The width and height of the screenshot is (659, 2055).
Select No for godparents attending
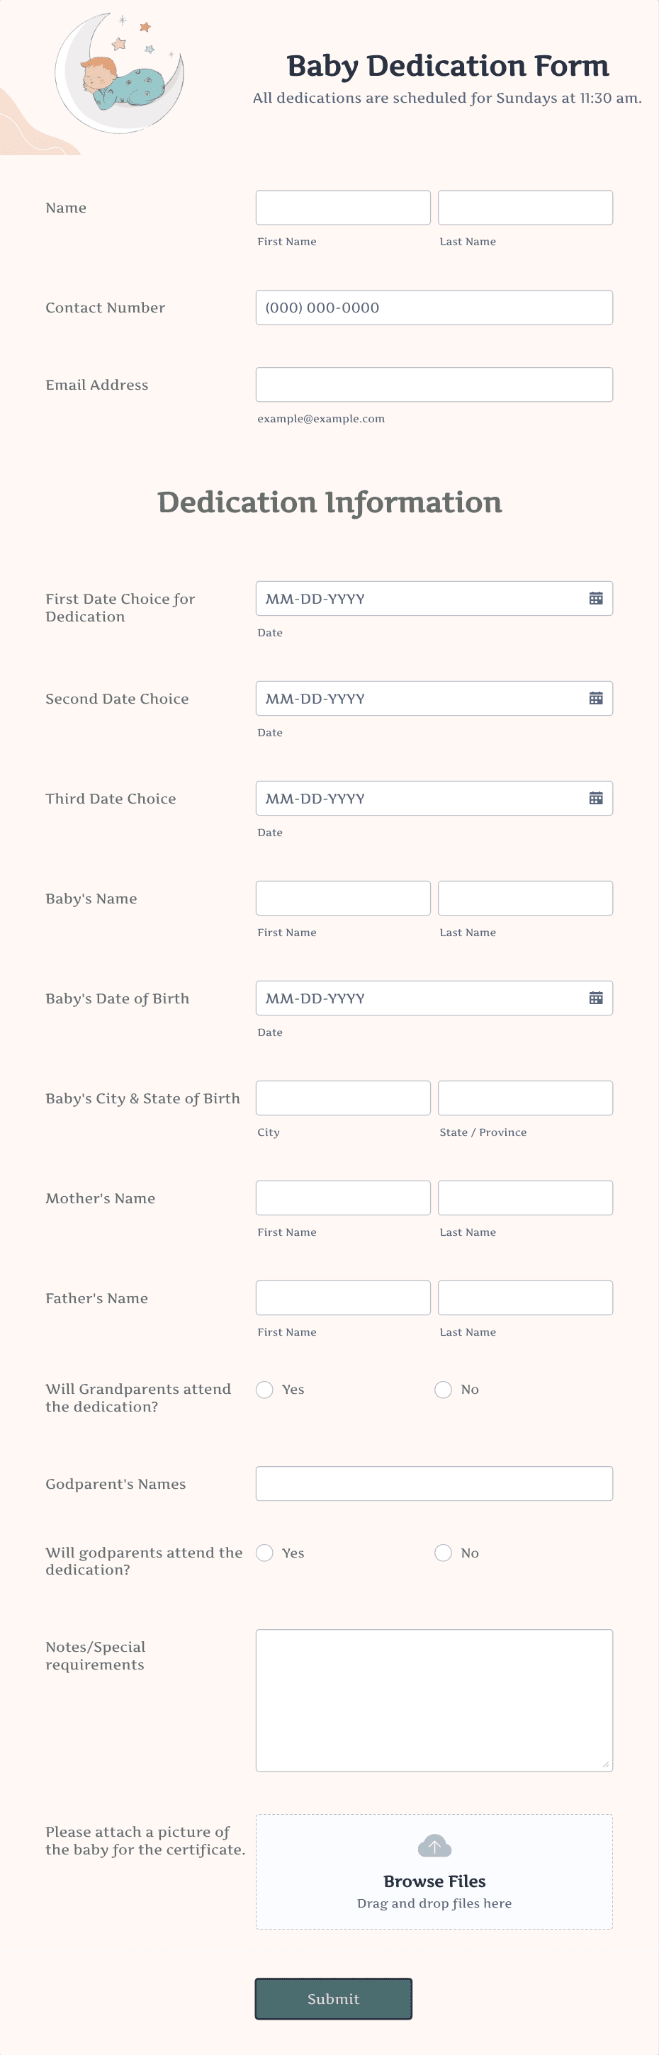pos(443,1553)
